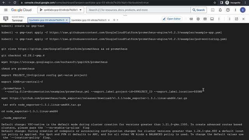Image resolution: width=249 pixels, height=140 pixels.
Task: Open the notifications bell
Action: (220, 10)
